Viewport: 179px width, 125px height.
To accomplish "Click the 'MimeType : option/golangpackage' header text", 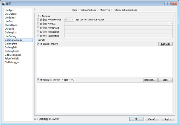I will tap(119, 10).
